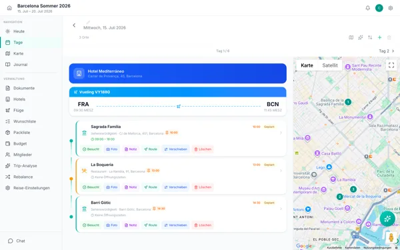Expand Barri Gòtic card chevron
Screen dimensions: 400x250
(281, 209)
